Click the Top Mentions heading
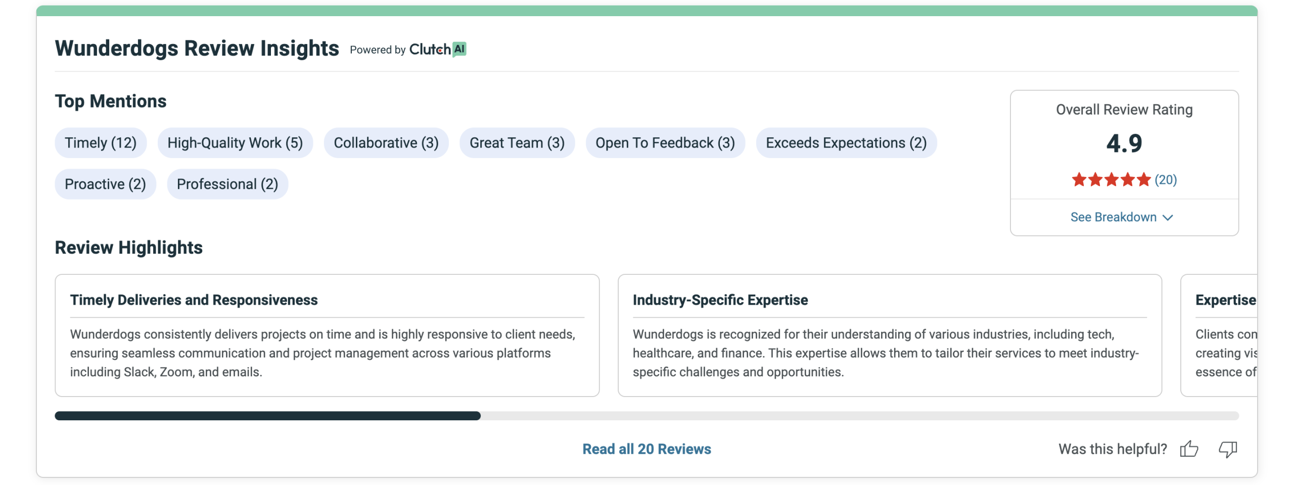 (111, 101)
